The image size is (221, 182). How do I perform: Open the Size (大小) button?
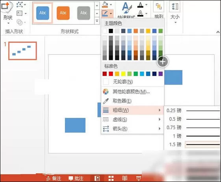tap(175, 12)
